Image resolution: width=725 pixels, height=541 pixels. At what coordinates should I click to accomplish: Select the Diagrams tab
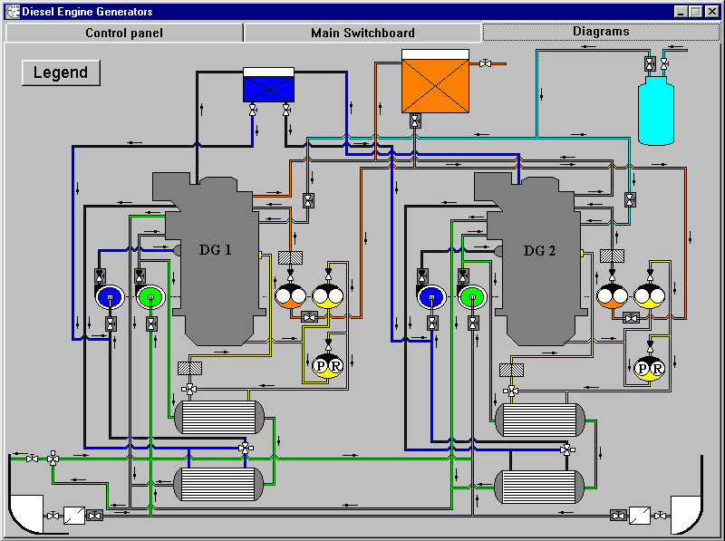point(601,32)
